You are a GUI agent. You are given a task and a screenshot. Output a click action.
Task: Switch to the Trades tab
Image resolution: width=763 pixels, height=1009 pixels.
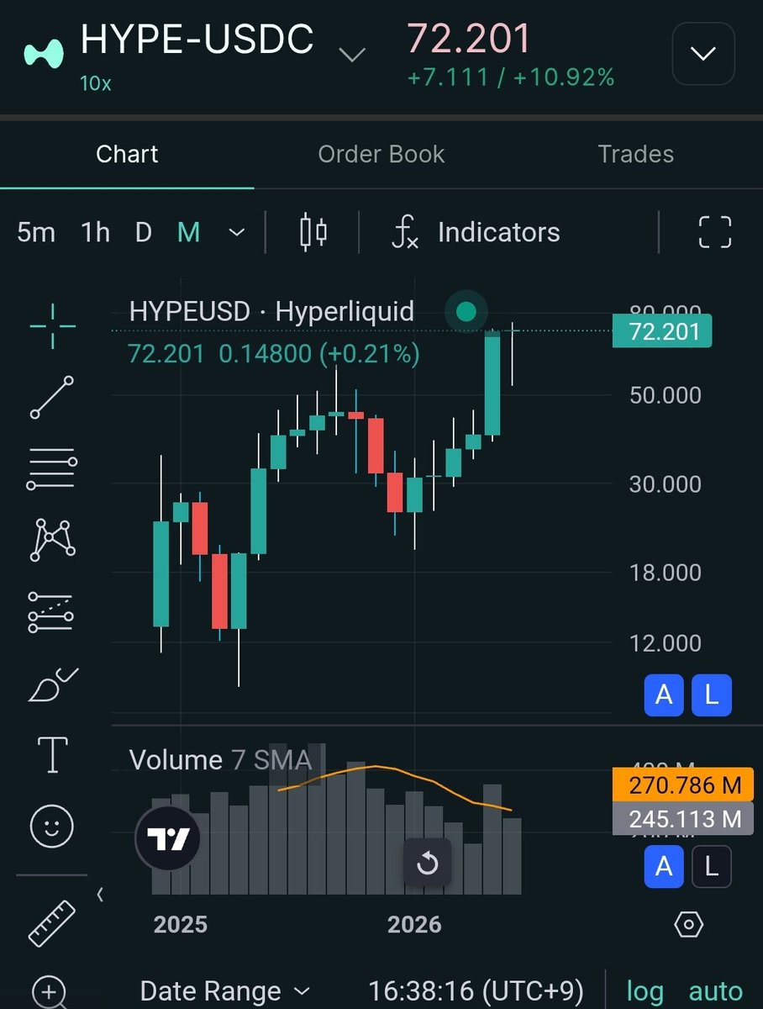pyautogui.click(x=636, y=154)
